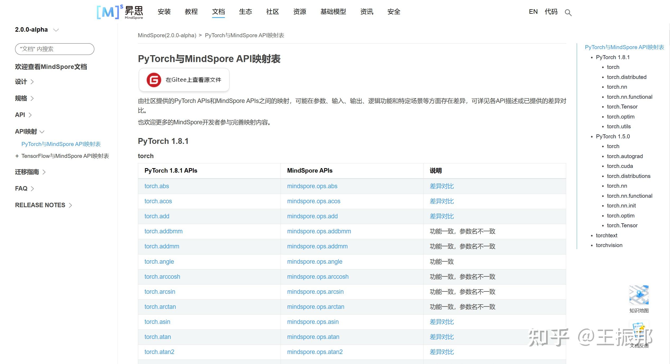
Task: Click inside the 文档内搜索 search field
Action: [x=54, y=49]
